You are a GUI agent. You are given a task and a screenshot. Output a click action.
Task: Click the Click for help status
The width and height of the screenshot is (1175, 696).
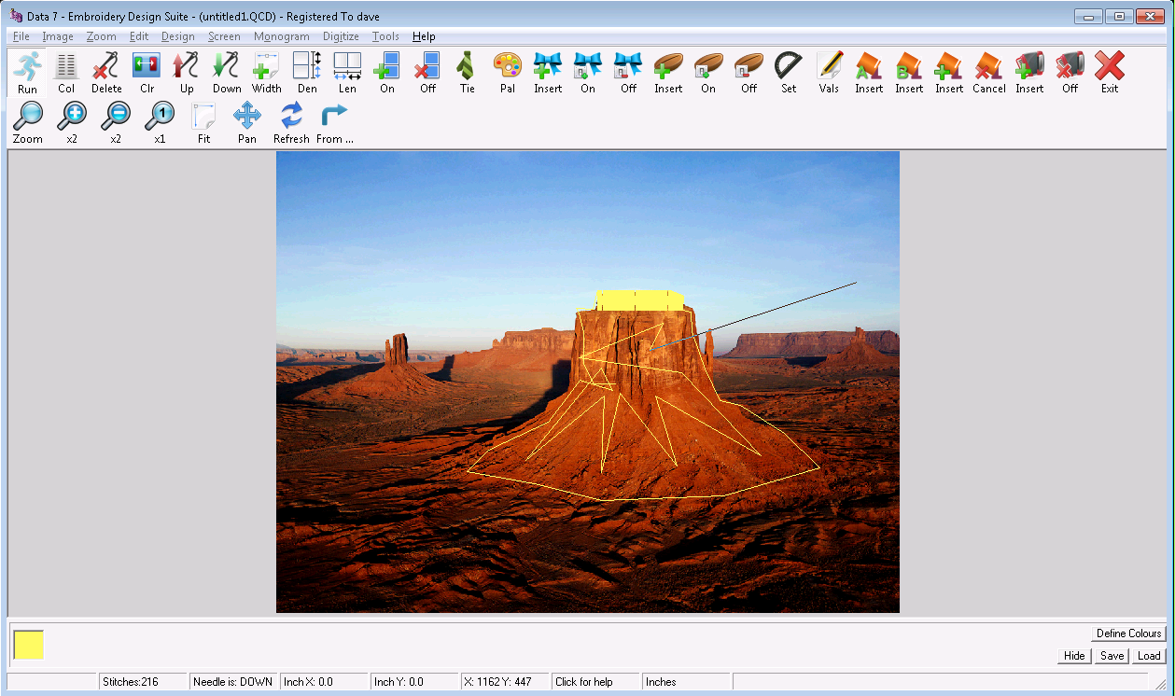(x=594, y=682)
